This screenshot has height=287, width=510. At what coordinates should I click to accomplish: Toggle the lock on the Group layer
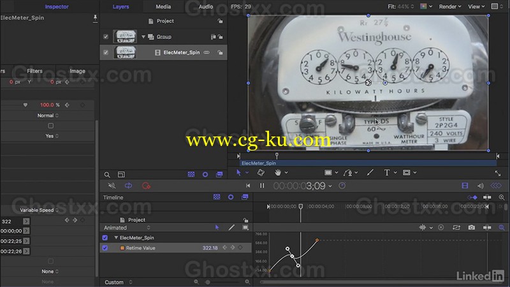coord(221,37)
